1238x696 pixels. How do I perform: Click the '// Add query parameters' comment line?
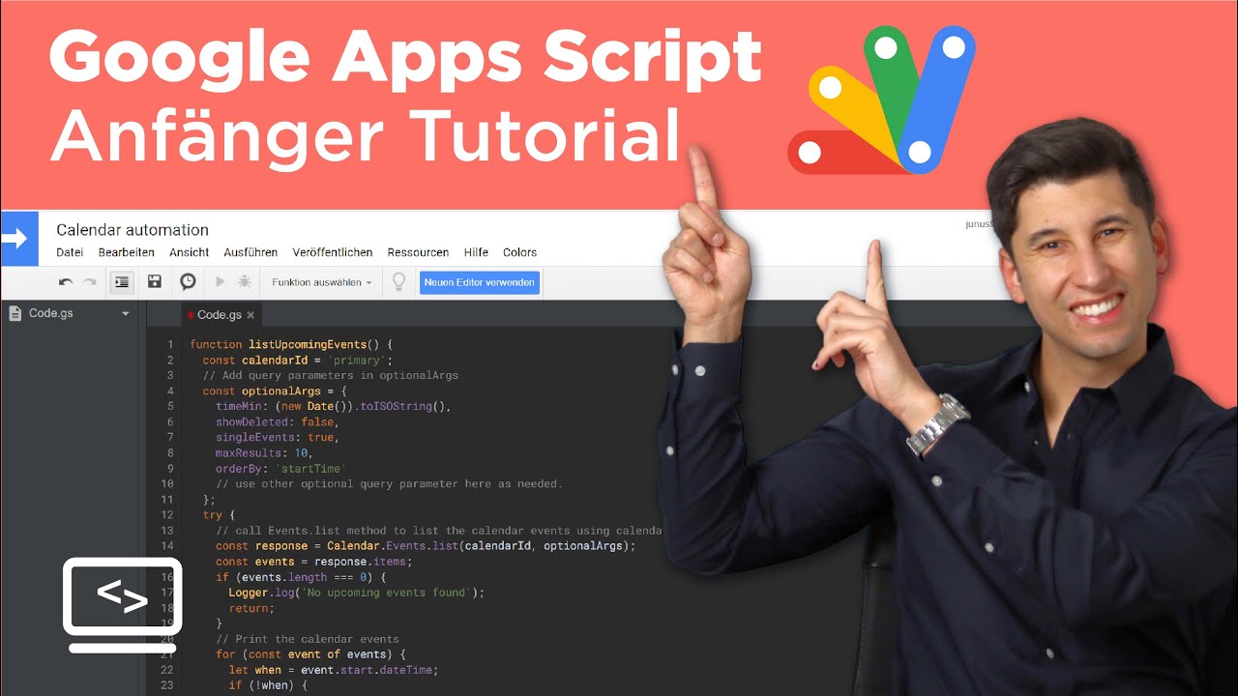(x=330, y=375)
